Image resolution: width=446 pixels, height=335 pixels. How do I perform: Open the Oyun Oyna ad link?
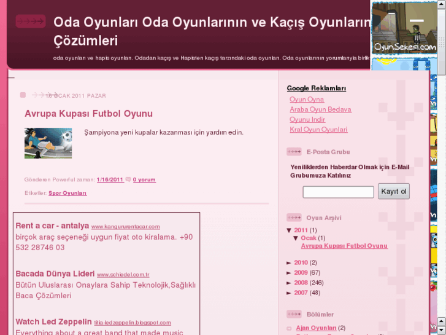307,99
